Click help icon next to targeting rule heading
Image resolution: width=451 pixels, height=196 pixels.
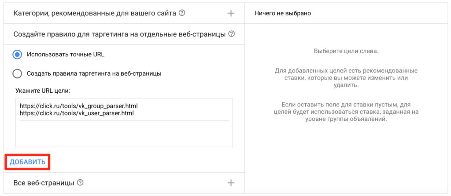(232, 34)
